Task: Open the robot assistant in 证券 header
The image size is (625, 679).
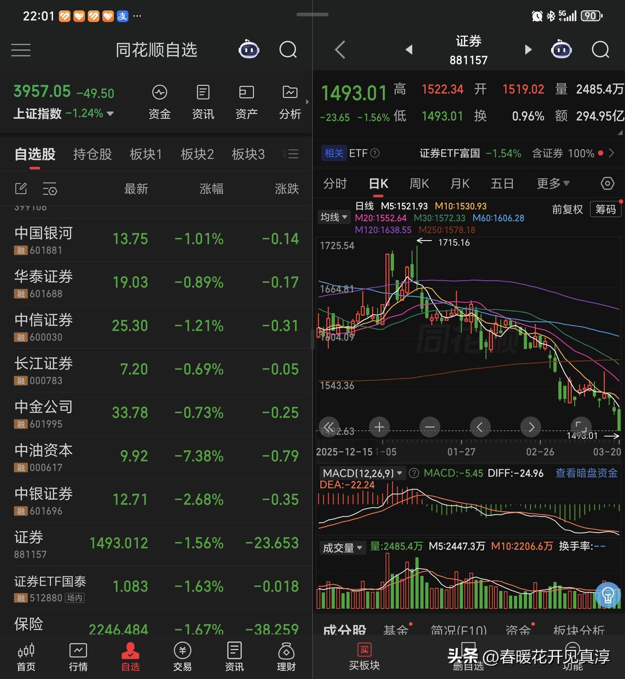Action: (x=561, y=49)
